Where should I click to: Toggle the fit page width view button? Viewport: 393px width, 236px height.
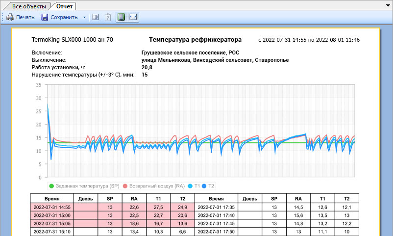tap(133, 17)
